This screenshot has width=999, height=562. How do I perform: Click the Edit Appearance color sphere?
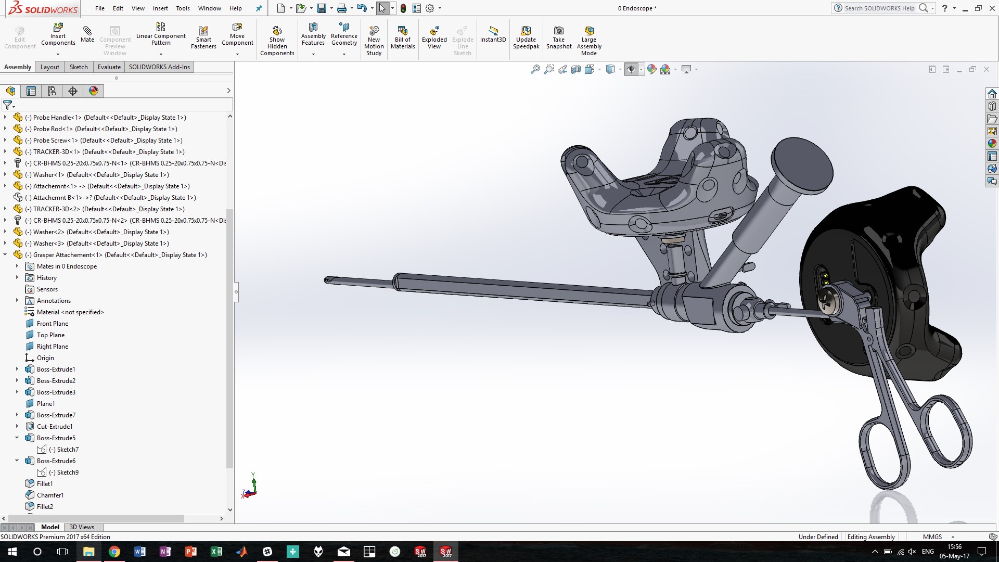(x=652, y=69)
